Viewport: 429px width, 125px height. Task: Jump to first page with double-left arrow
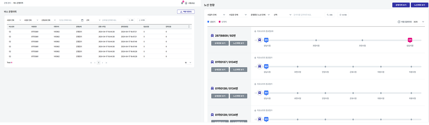click(x=91, y=62)
